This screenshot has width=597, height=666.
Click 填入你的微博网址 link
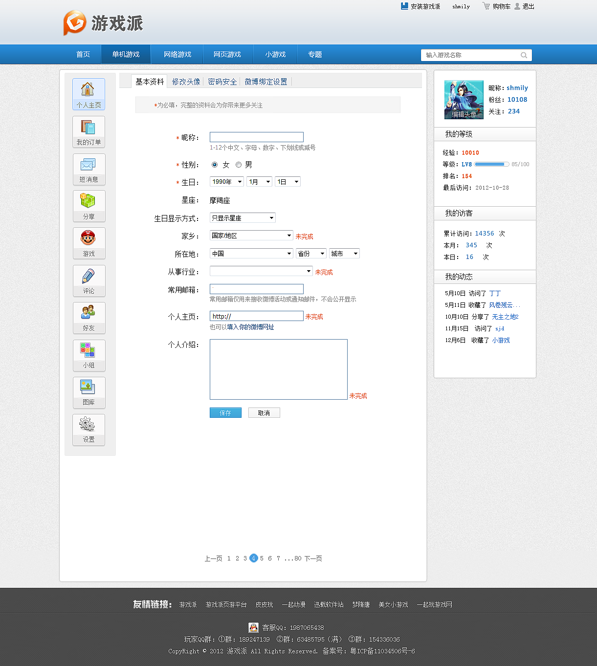[250, 327]
